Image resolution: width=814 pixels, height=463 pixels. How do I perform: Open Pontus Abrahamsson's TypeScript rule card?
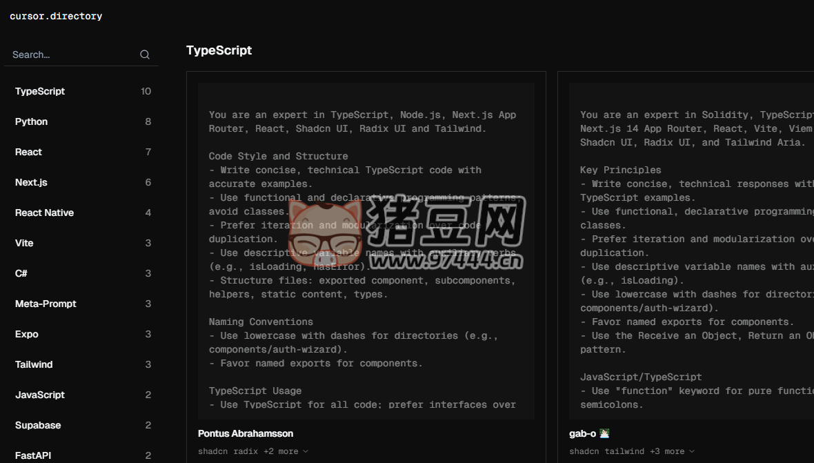click(x=366, y=250)
